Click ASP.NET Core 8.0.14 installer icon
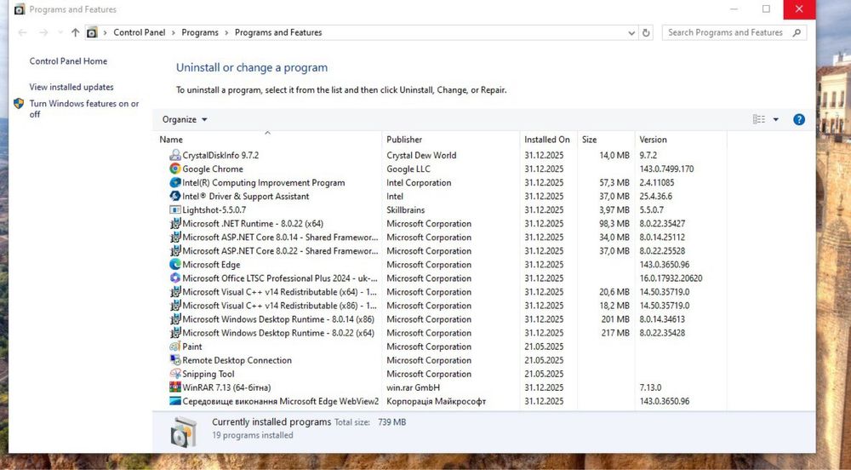This screenshot has height=470, width=851. [x=174, y=238]
